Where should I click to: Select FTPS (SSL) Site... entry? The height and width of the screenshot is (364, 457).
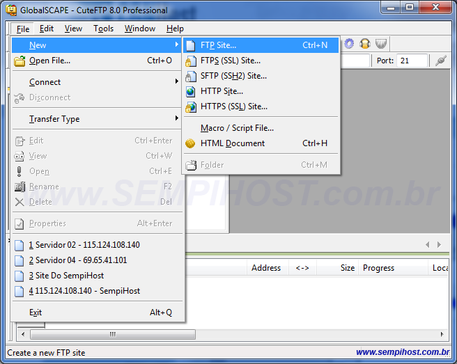coord(261,61)
